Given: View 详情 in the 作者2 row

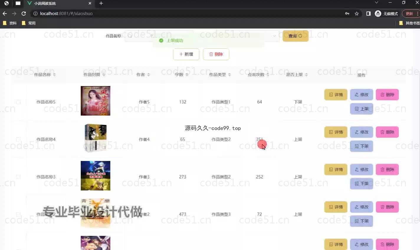Looking at the screenshot, I should tap(336, 207).
